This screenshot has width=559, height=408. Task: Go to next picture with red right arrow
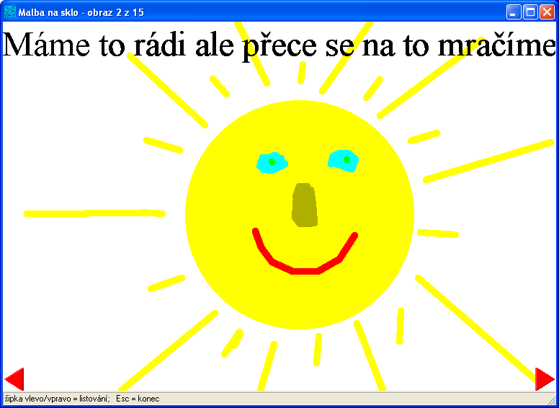pyautogui.click(x=544, y=379)
